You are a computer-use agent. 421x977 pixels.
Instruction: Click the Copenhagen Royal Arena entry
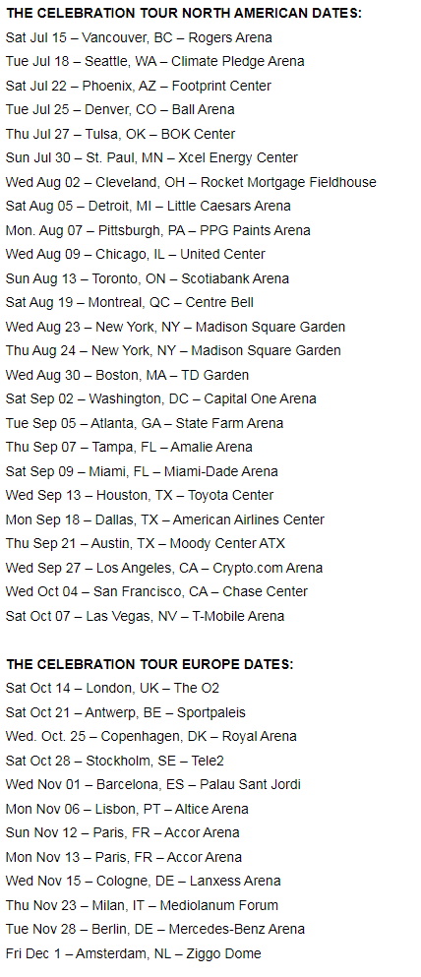coord(151,736)
